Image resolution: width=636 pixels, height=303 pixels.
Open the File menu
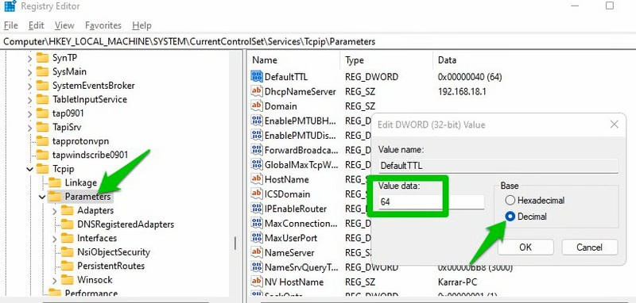point(11,25)
